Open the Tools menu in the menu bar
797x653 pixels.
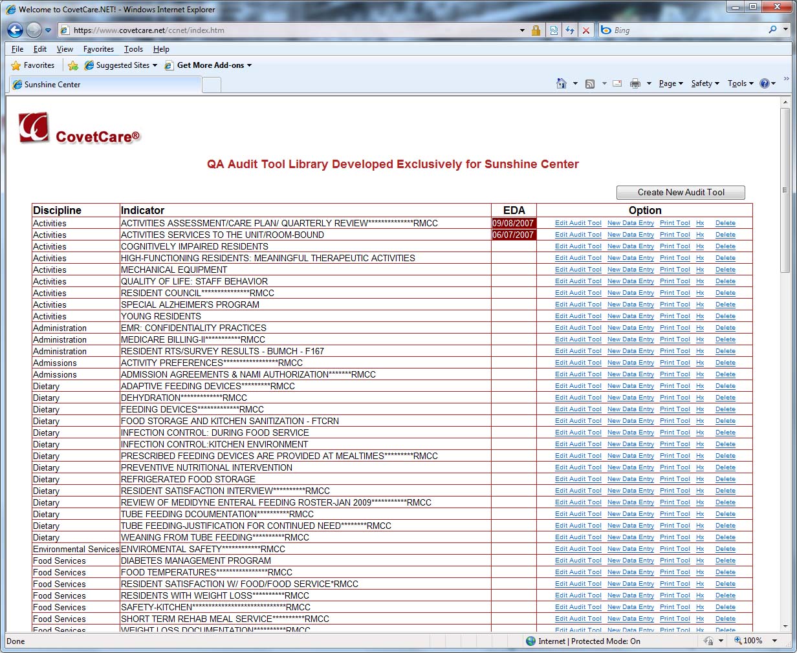click(133, 49)
